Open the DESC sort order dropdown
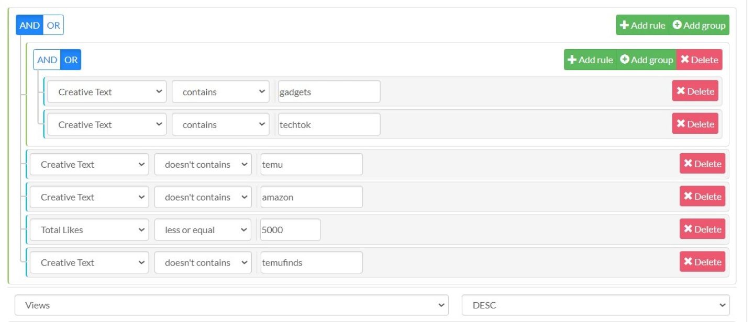This screenshot has width=754, height=322. [x=595, y=305]
